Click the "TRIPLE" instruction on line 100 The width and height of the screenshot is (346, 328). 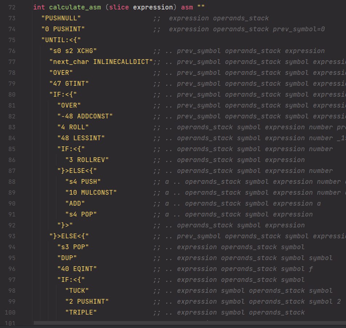point(81,312)
